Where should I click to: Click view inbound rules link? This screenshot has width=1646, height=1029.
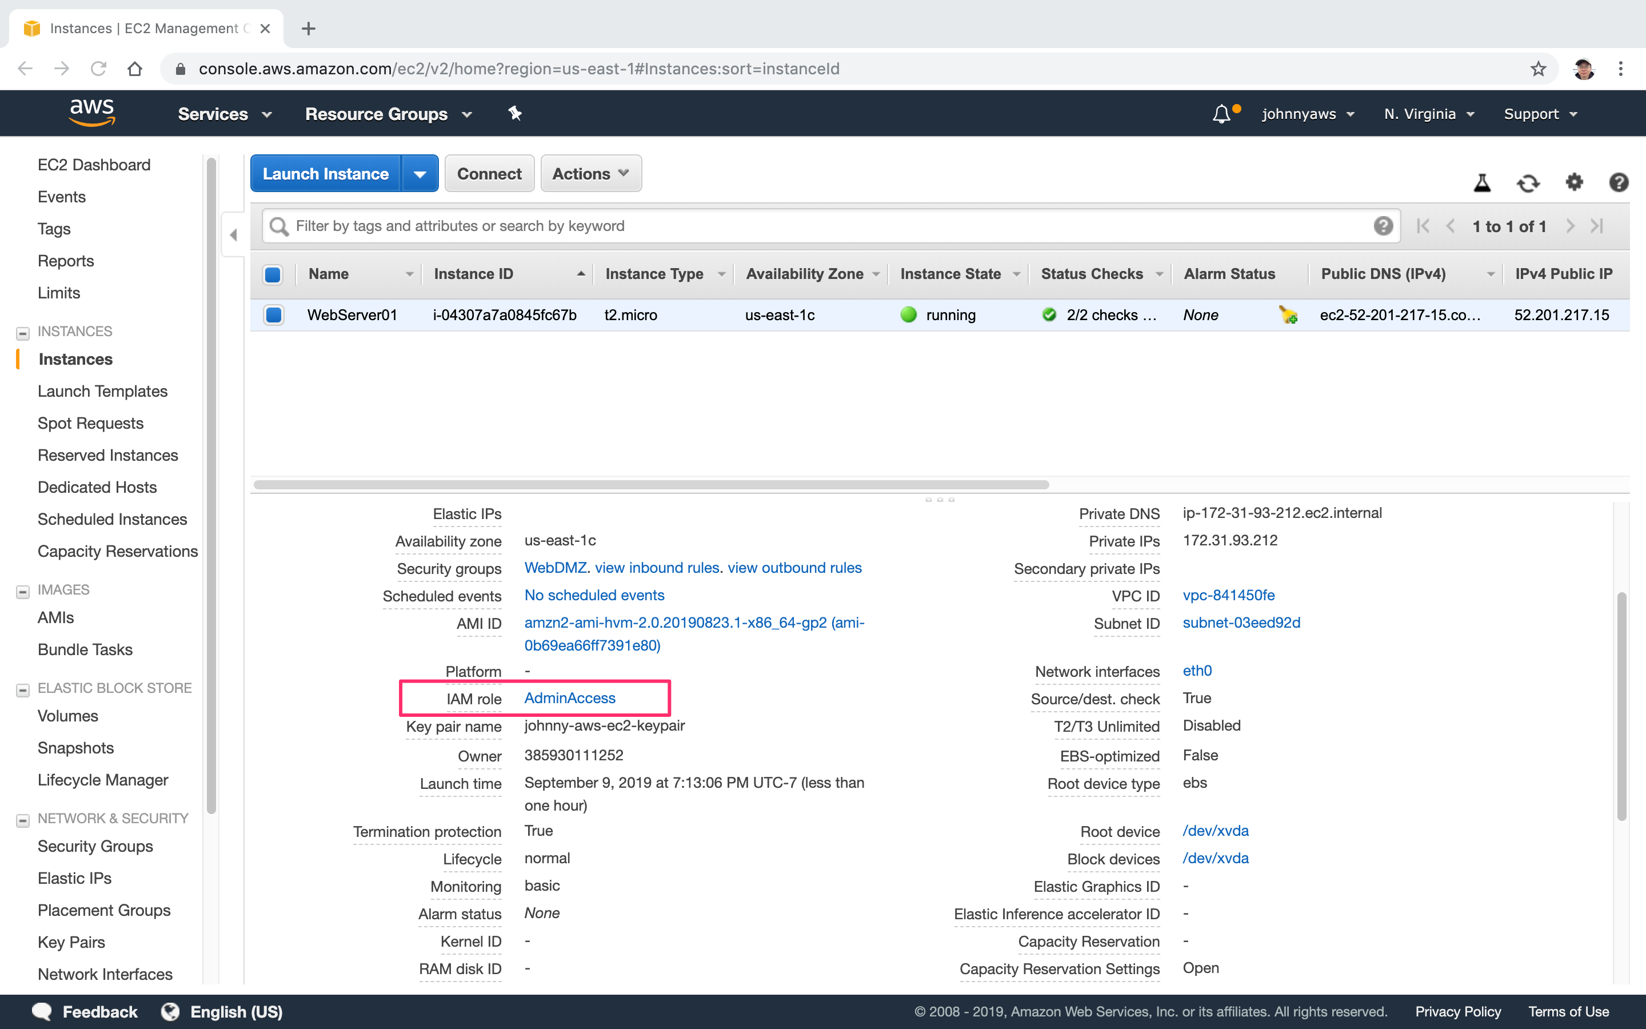(x=657, y=568)
